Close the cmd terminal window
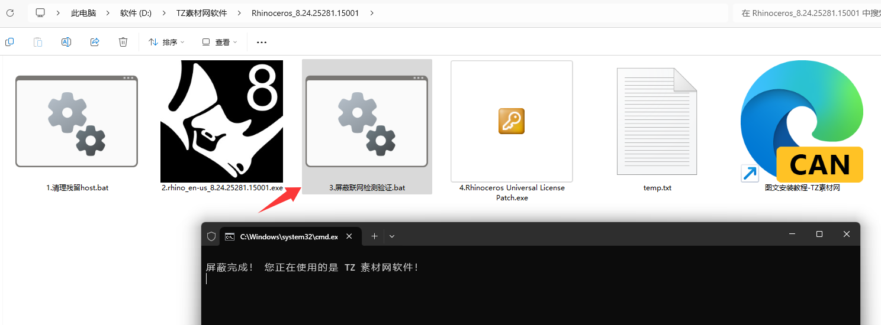This screenshot has height=325, width=881. pos(847,235)
